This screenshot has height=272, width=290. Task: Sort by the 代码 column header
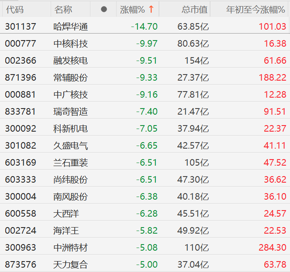tap(15, 10)
